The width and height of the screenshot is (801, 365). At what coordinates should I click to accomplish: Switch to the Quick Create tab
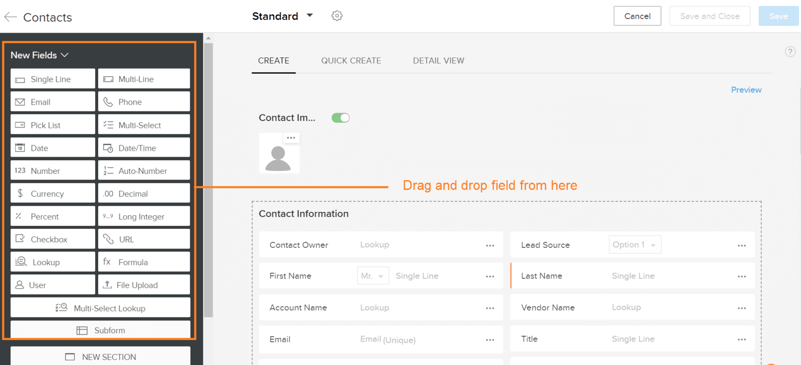351,61
